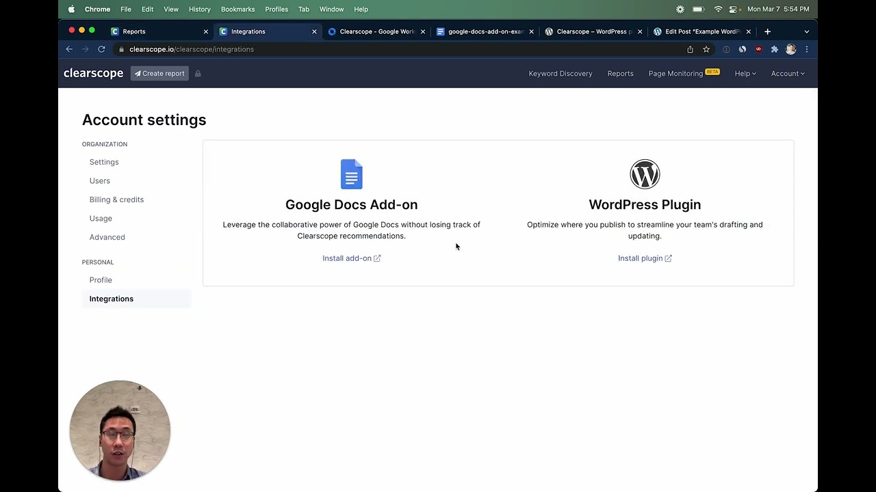
Task: Click the Chrome profile avatar
Action: pyautogui.click(x=790, y=49)
